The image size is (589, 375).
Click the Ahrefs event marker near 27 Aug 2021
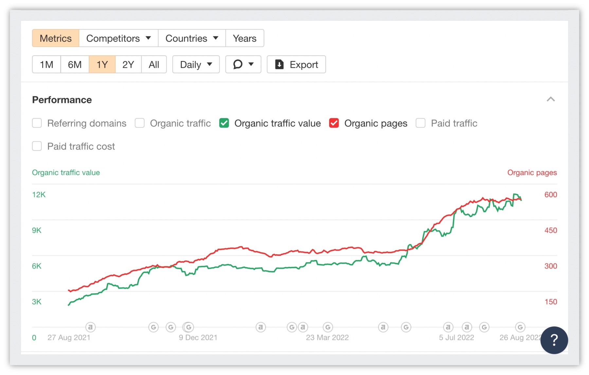pyautogui.click(x=91, y=327)
